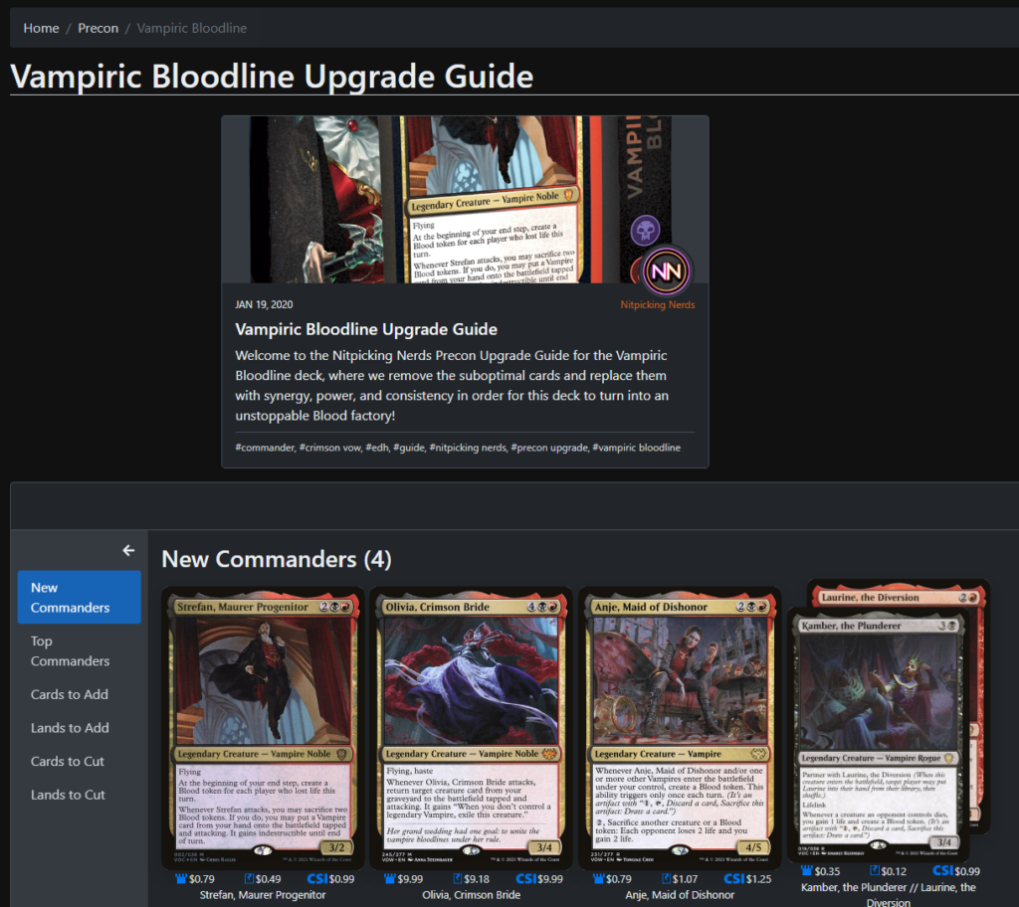The image size is (1019, 907).
Task: Click TCGplayer price icon under Strefan card
Action: pyautogui.click(x=249, y=878)
